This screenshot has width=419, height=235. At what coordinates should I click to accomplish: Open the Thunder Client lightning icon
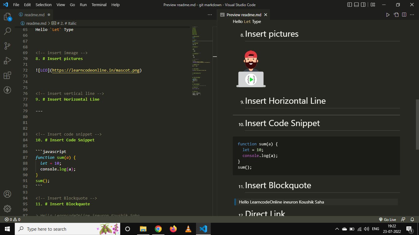tap(7, 90)
